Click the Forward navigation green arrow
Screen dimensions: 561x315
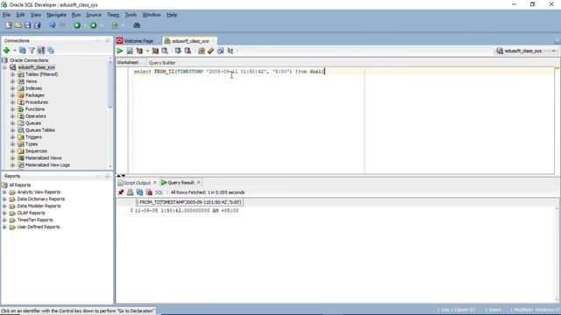click(x=94, y=25)
